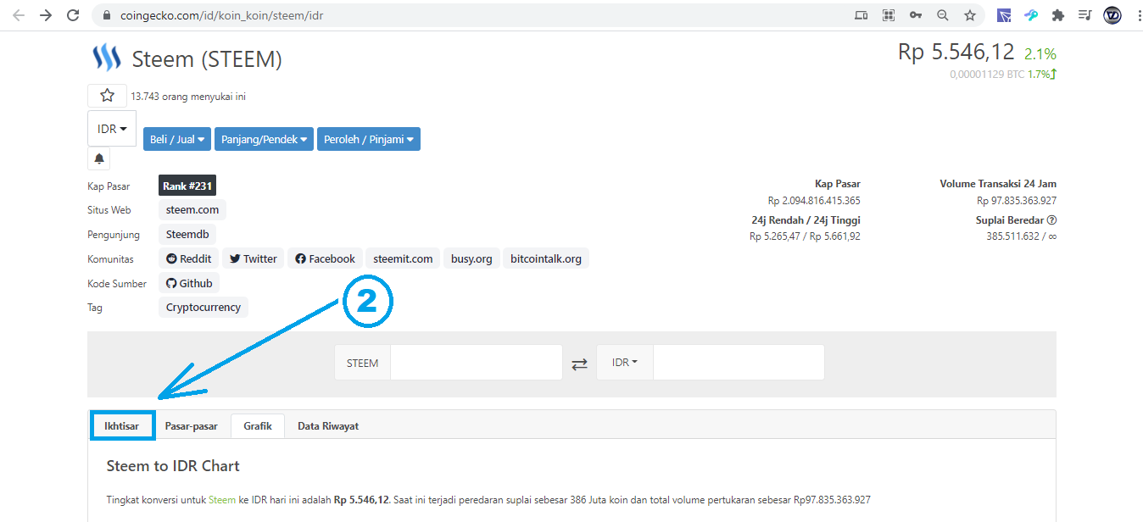Click the STEEM amount input field
This screenshot has height=522, width=1143.
[477, 362]
